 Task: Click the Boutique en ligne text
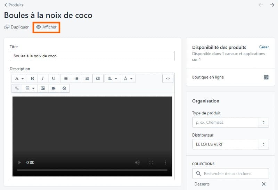(208, 77)
